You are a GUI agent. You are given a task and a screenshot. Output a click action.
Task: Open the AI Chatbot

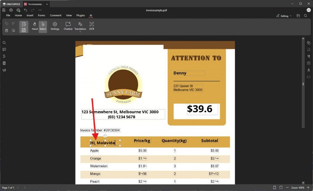click(x=68, y=26)
